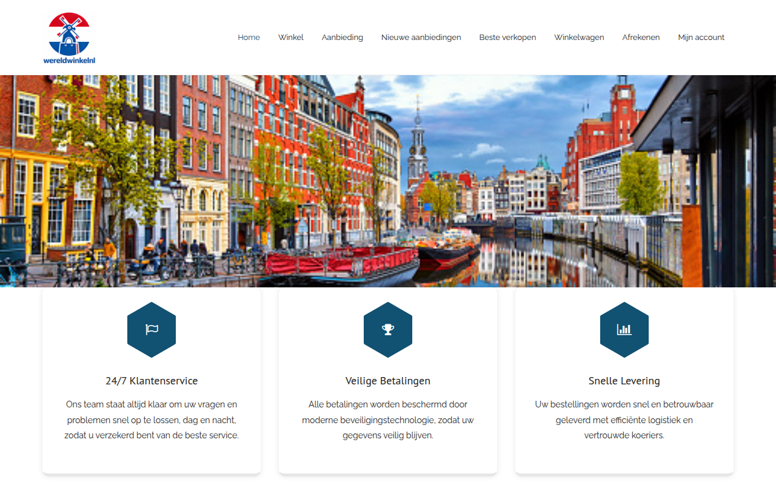Click the wereldwinkelnl windmill logo

click(x=69, y=38)
